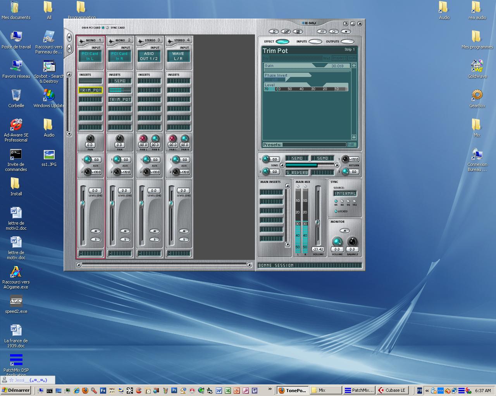The image size is (496, 396).
Task: Open the Démarrer start button
Action: [15, 390]
